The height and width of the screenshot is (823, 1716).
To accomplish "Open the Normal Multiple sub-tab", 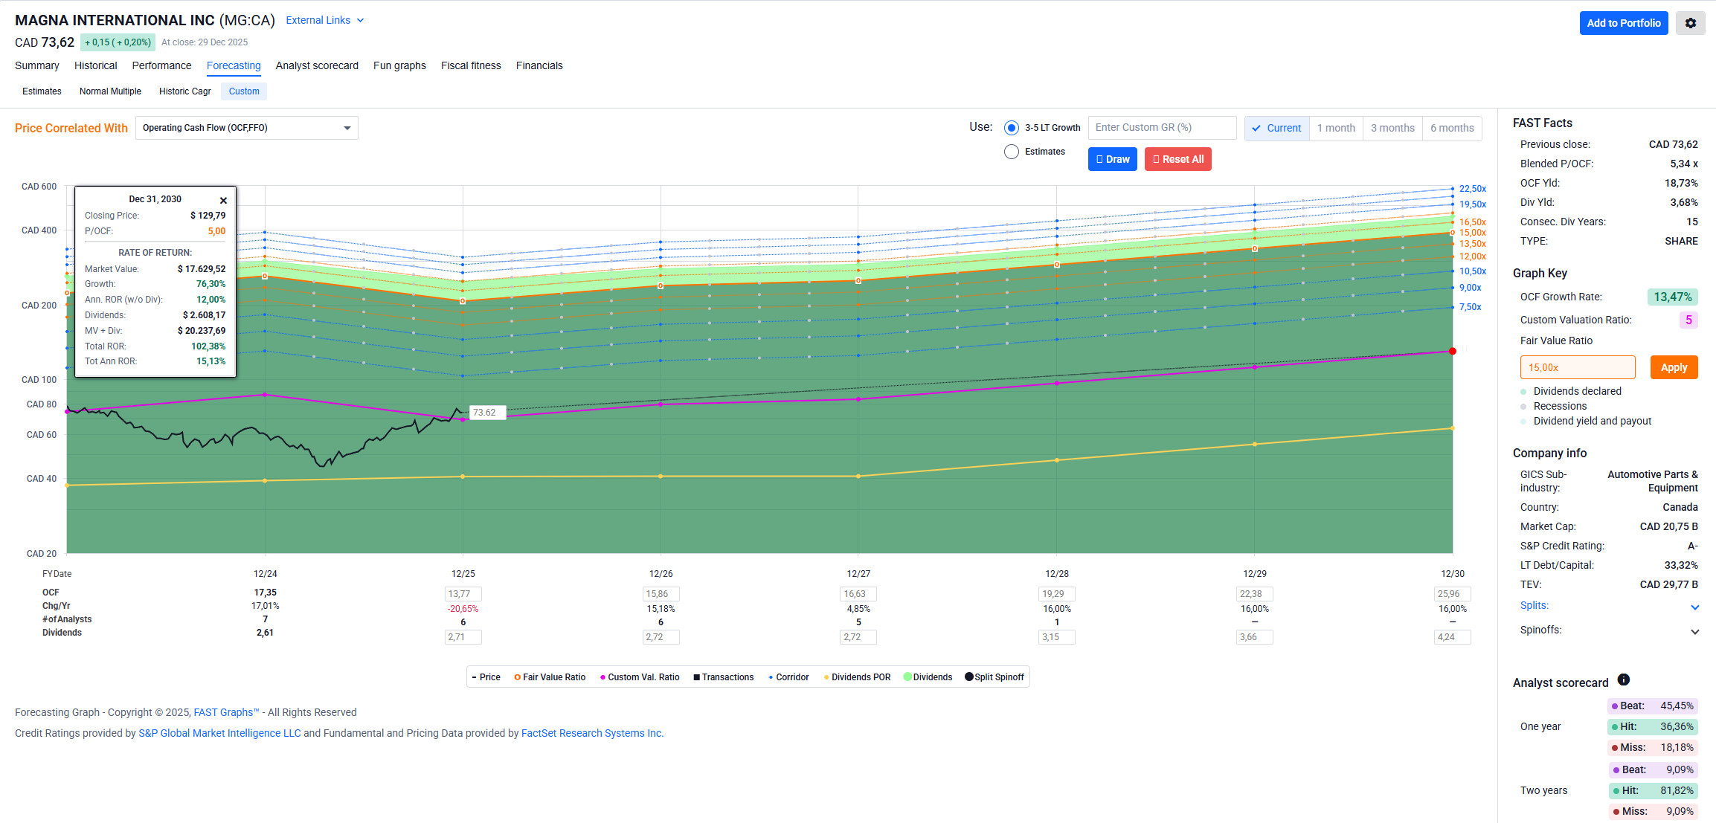I will point(110,91).
